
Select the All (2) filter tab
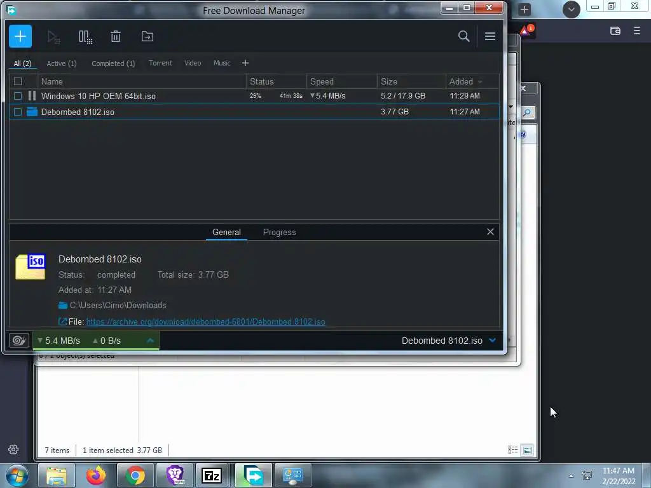tap(22, 64)
